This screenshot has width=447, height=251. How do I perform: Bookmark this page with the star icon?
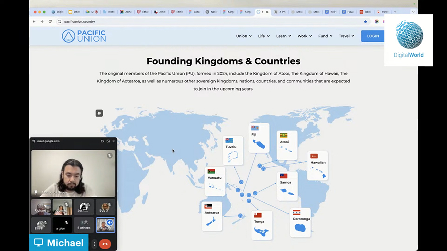point(365,22)
